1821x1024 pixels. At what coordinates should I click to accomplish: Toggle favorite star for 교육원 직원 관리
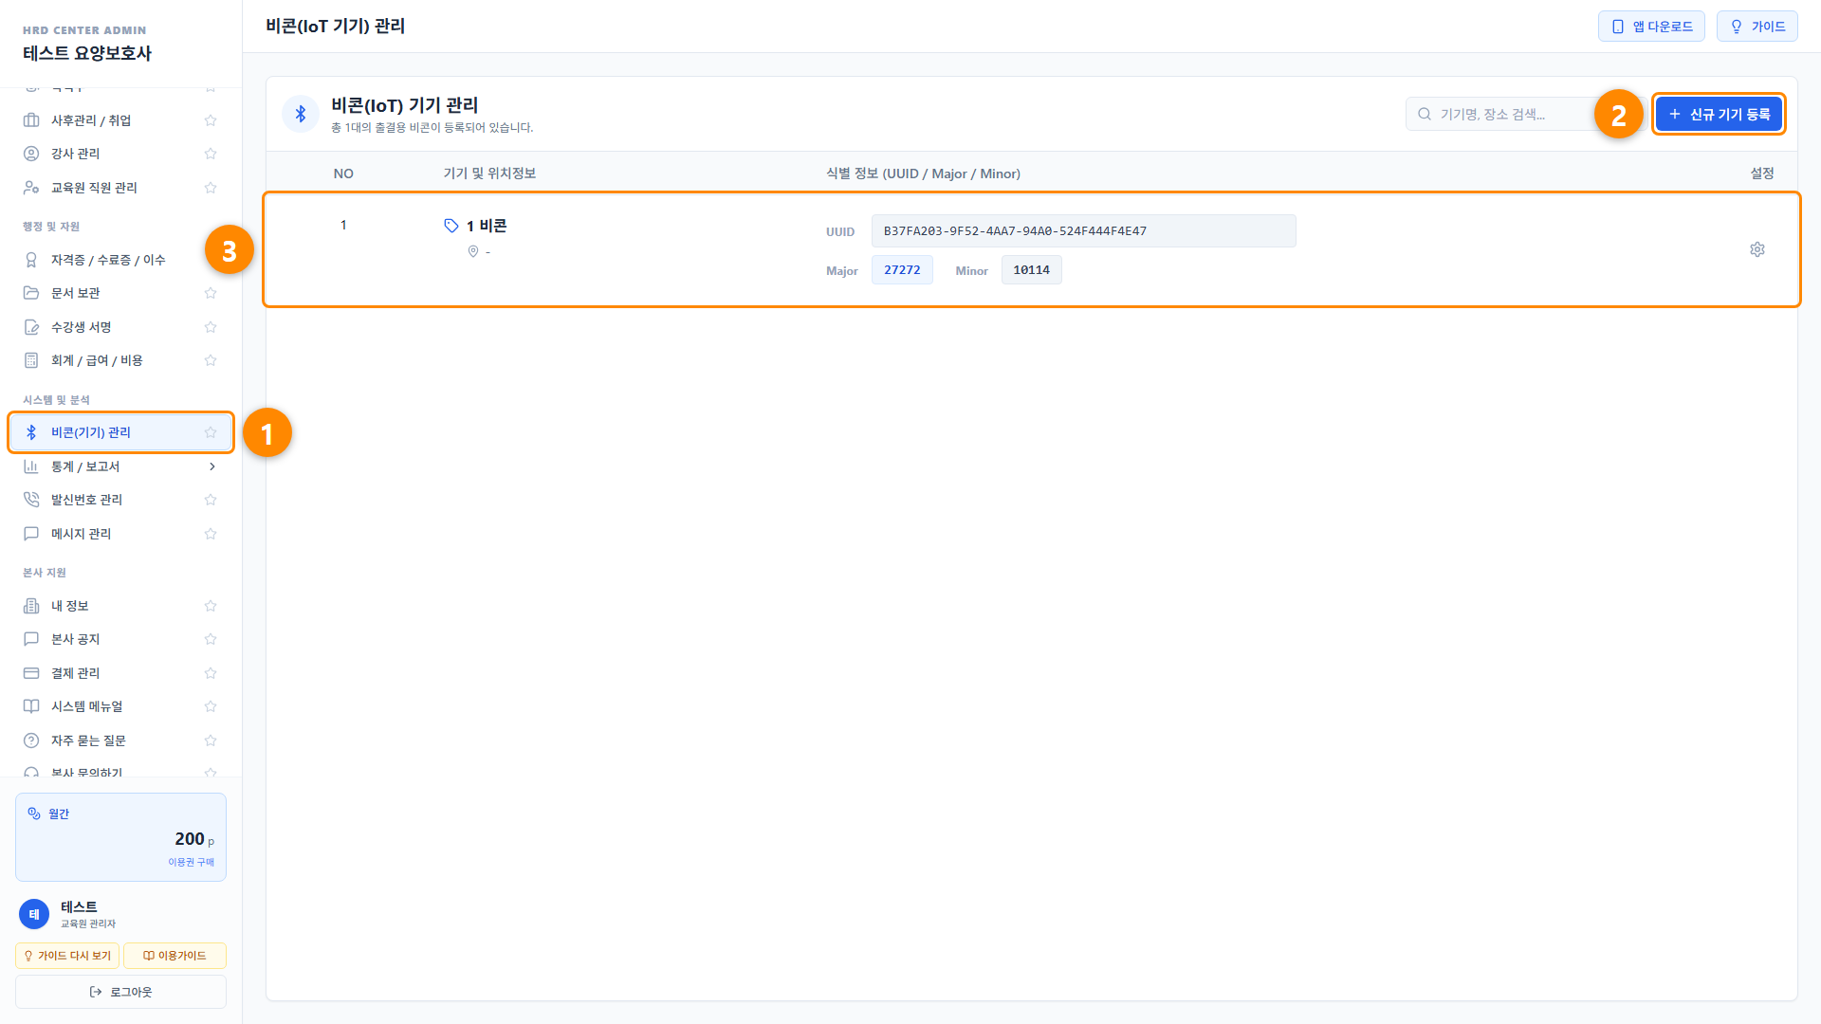[211, 188]
